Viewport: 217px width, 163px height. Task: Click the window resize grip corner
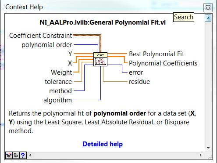coord(210,157)
